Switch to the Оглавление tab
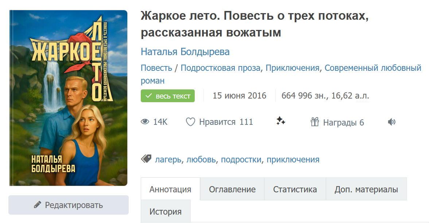Screen dimensions: 431x223 coord(232,189)
